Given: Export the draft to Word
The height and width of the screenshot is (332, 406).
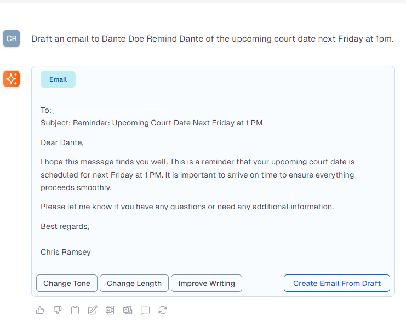Looking at the screenshot, I should 110,310.
